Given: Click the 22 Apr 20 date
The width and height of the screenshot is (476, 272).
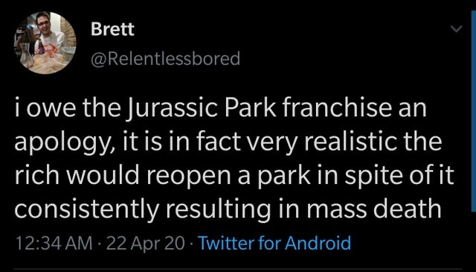Looking at the screenshot, I should click(x=146, y=243).
